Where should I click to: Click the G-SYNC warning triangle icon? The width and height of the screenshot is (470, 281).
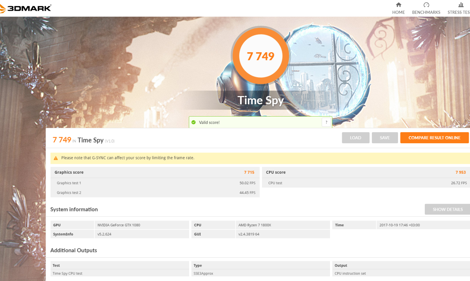pos(56,158)
